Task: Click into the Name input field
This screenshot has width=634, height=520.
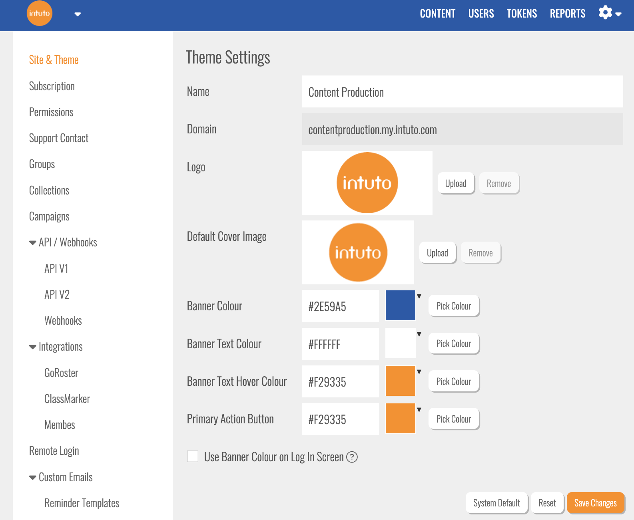Action: point(462,92)
